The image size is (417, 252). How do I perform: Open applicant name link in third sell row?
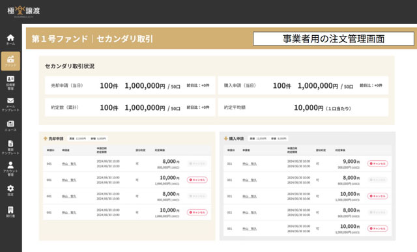[69, 196]
